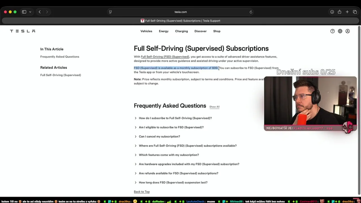The image size is (361, 203).
Task: Open Charging menu
Action: [x=181, y=31]
